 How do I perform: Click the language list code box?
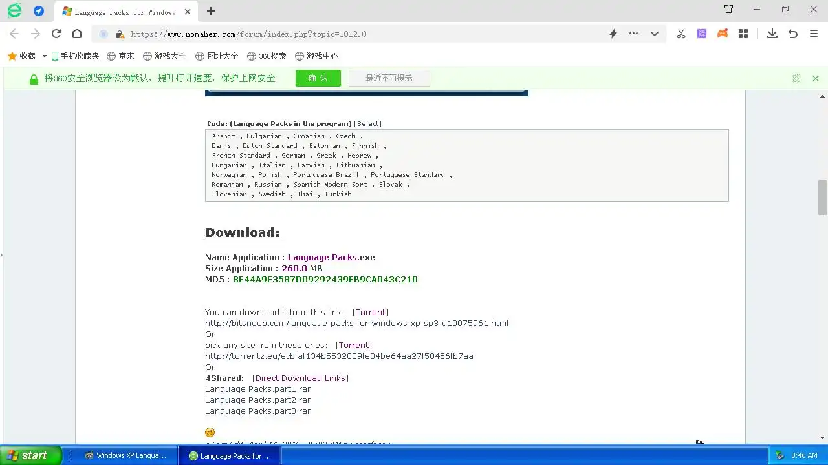467,165
